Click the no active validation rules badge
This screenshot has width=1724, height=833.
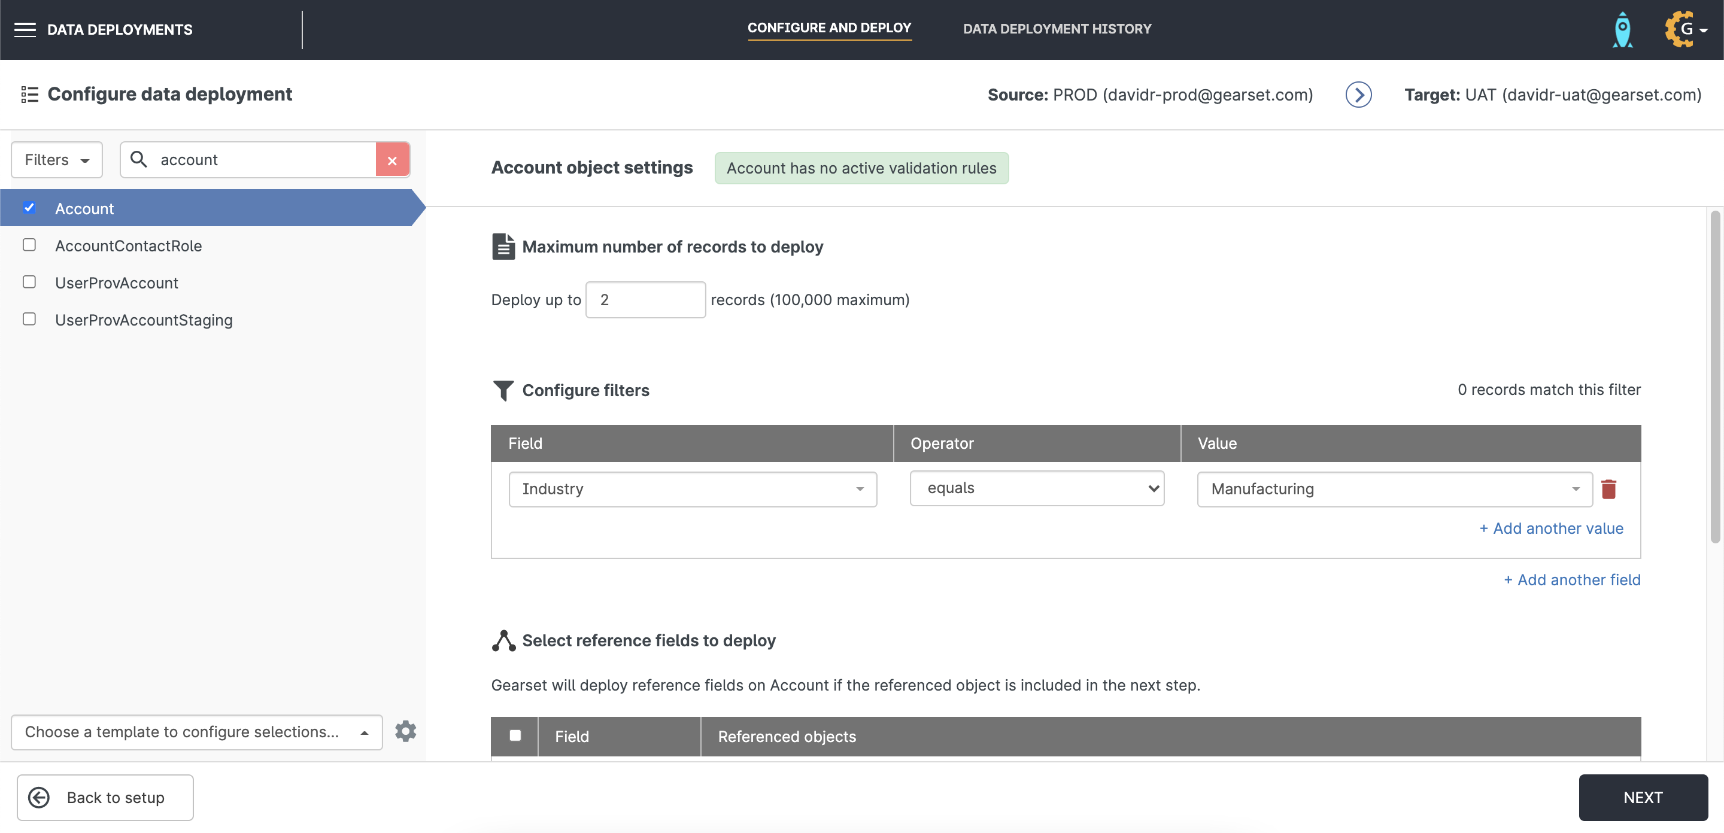(861, 168)
